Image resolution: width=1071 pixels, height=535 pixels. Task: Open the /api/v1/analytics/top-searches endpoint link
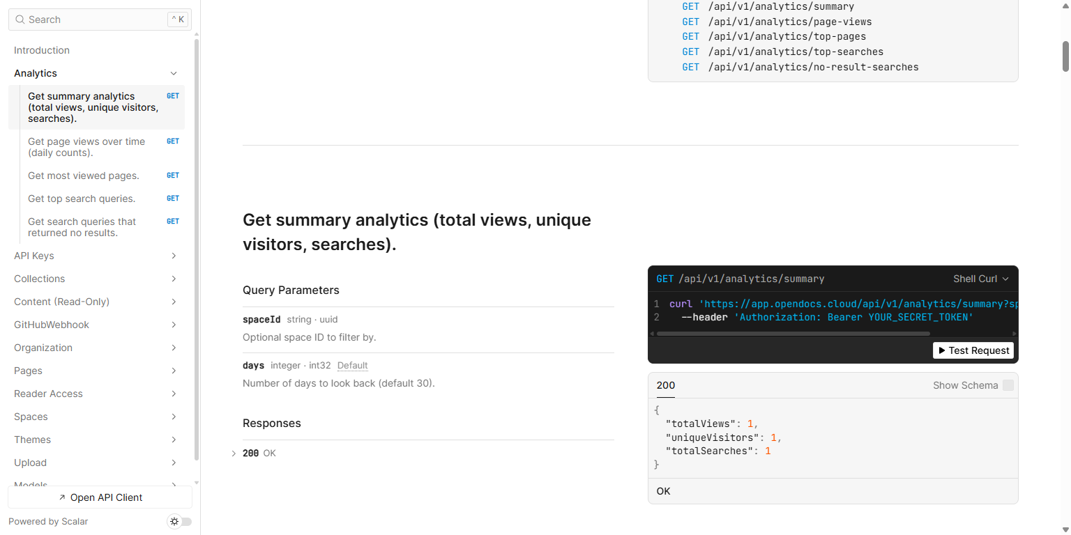click(x=782, y=52)
